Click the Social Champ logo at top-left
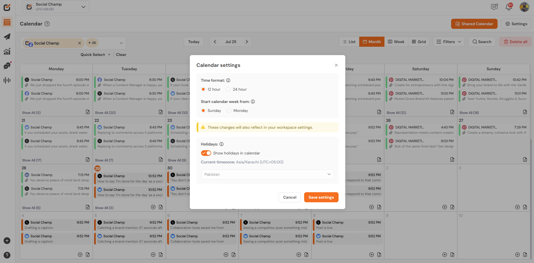Viewport: 534px width, 263px height. [x=7, y=7]
